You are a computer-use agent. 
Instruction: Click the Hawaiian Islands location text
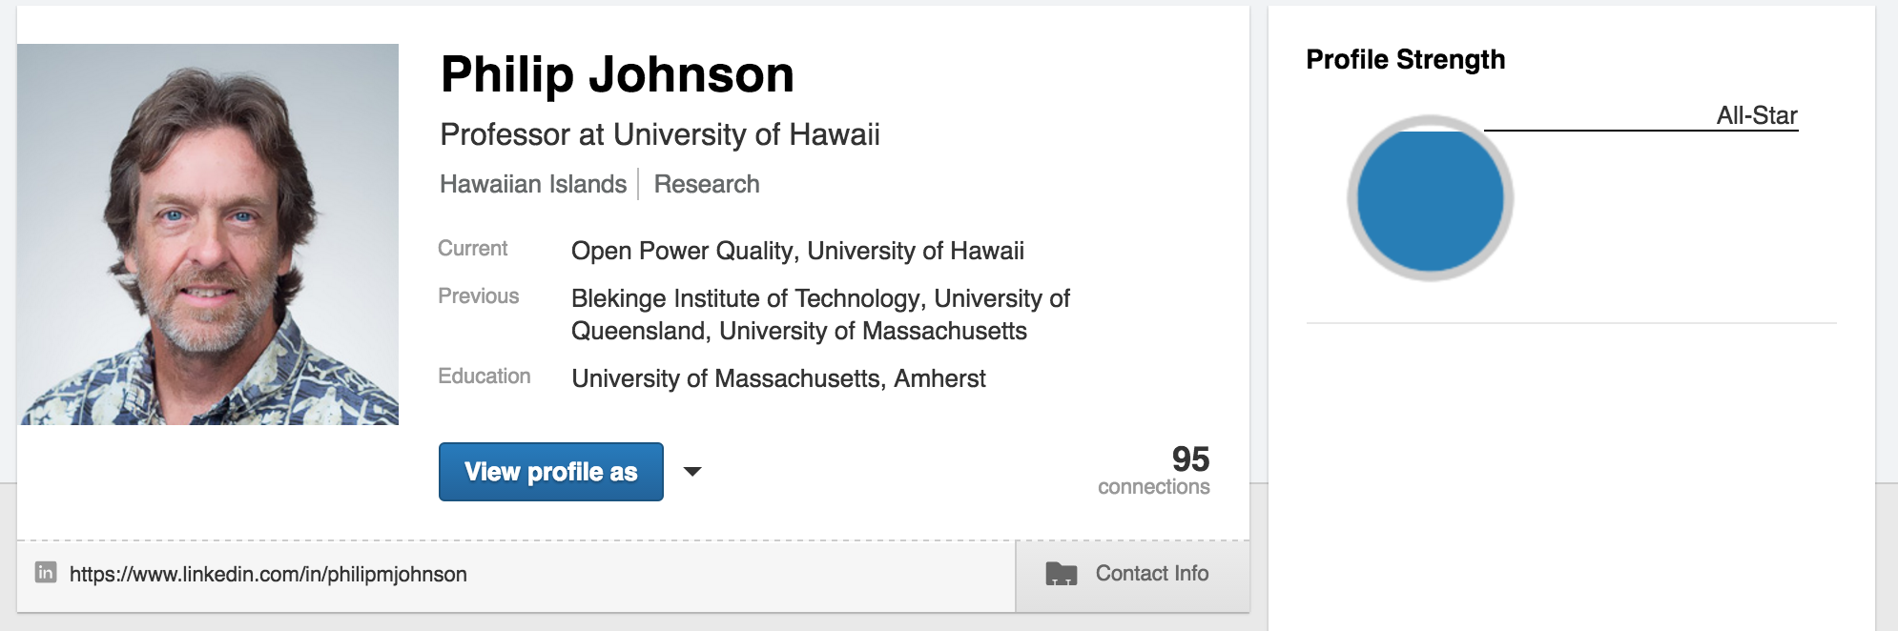(x=533, y=184)
